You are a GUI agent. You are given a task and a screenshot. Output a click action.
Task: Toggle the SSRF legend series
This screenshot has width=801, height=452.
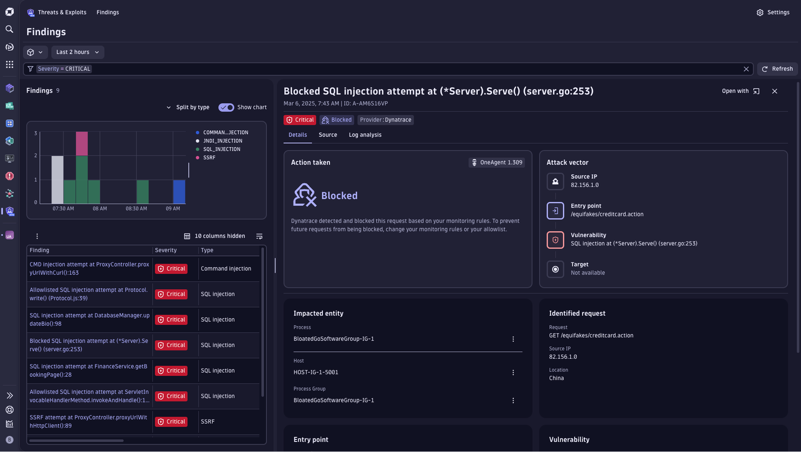206,158
